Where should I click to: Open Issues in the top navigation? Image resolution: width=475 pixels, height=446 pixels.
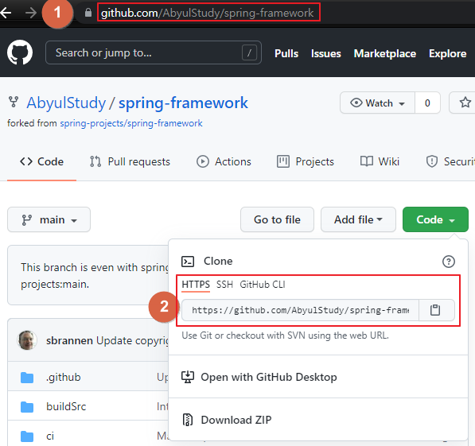click(326, 53)
